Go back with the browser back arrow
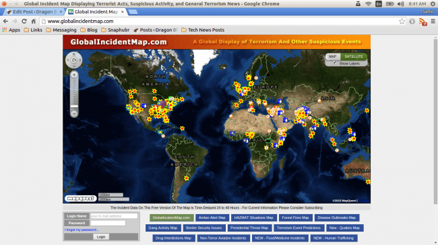 pyautogui.click(x=5, y=21)
